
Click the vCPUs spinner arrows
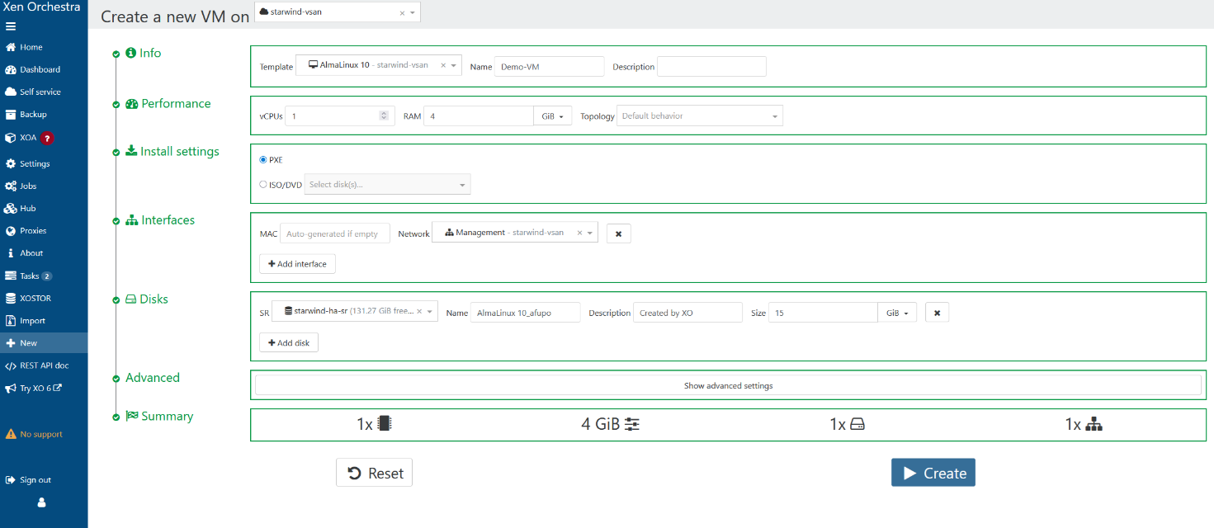point(384,116)
